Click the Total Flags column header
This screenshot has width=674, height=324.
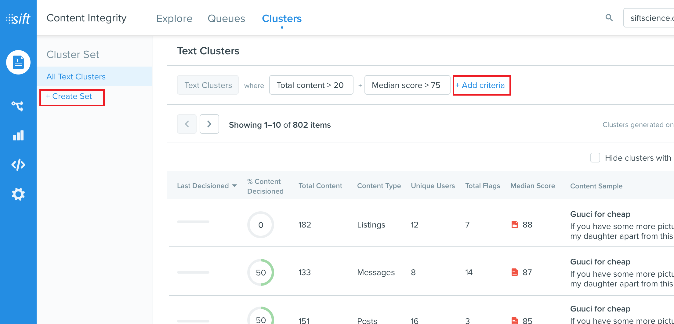[x=483, y=186]
